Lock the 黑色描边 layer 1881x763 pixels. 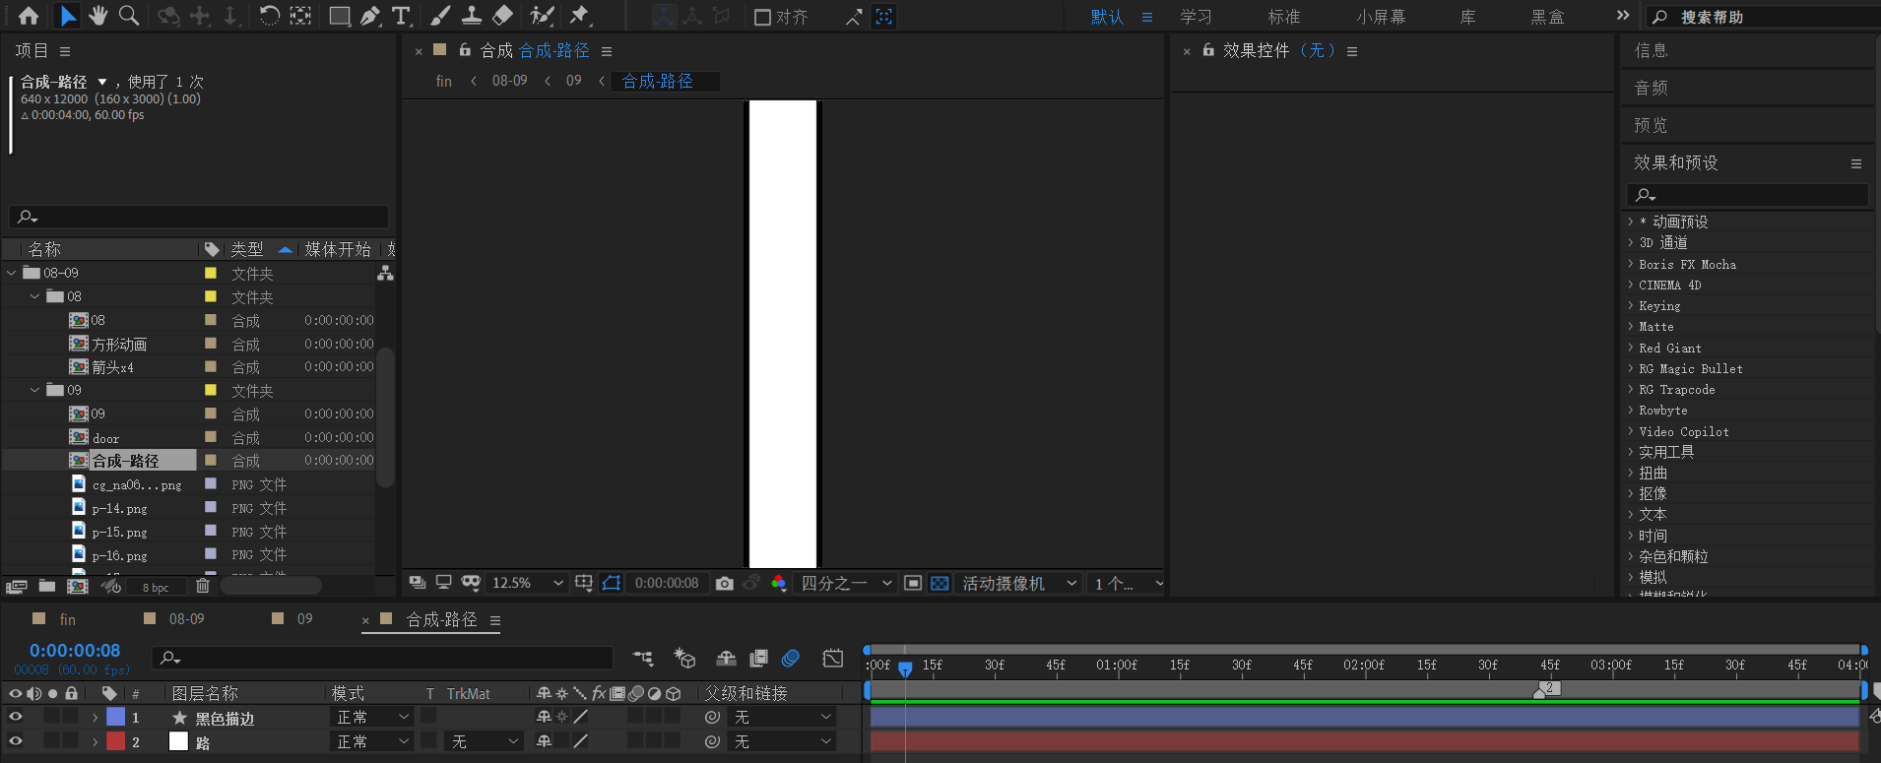tap(71, 717)
